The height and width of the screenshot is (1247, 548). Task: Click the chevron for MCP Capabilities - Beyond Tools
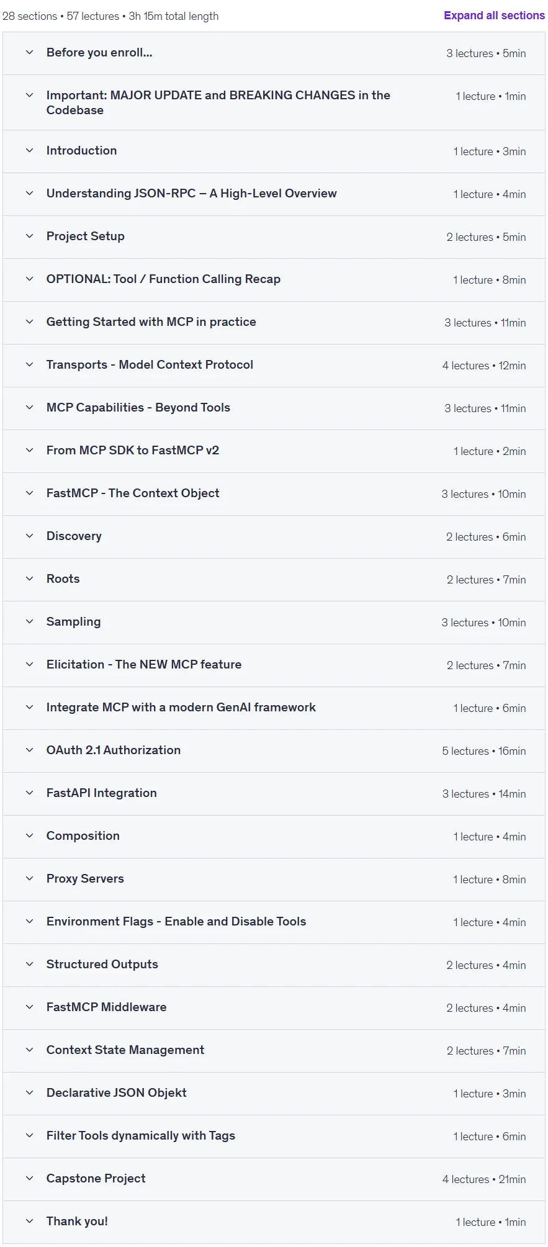click(29, 408)
